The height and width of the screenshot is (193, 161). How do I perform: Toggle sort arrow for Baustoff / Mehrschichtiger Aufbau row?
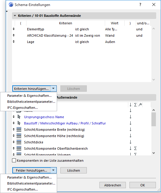[130, 123]
